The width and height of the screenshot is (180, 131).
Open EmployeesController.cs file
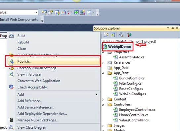pyautogui.click(x=137, y=110)
